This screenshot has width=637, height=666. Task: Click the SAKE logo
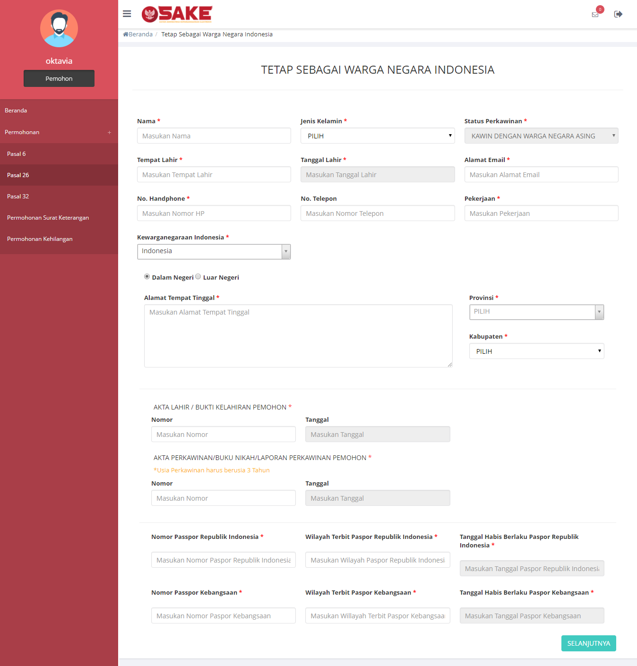177,14
